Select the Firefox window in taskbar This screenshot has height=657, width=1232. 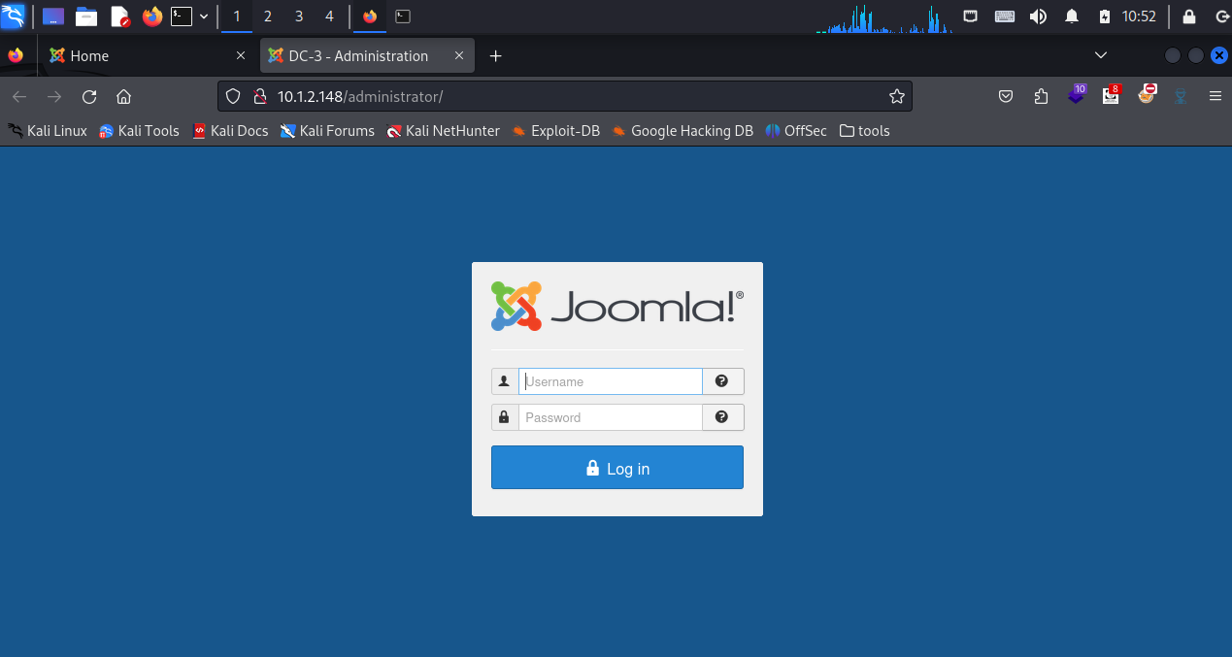[x=370, y=16]
